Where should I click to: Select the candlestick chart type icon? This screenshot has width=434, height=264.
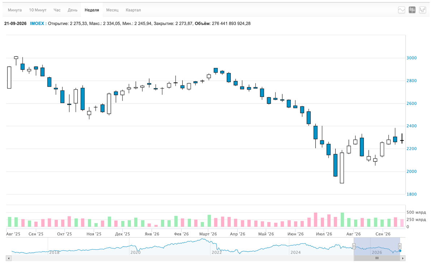(x=412, y=10)
